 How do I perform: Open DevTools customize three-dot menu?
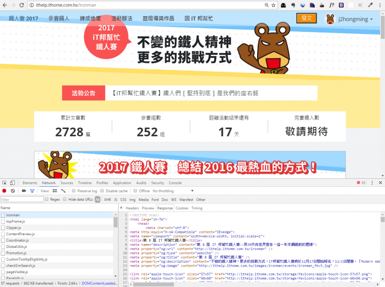point(372,183)
